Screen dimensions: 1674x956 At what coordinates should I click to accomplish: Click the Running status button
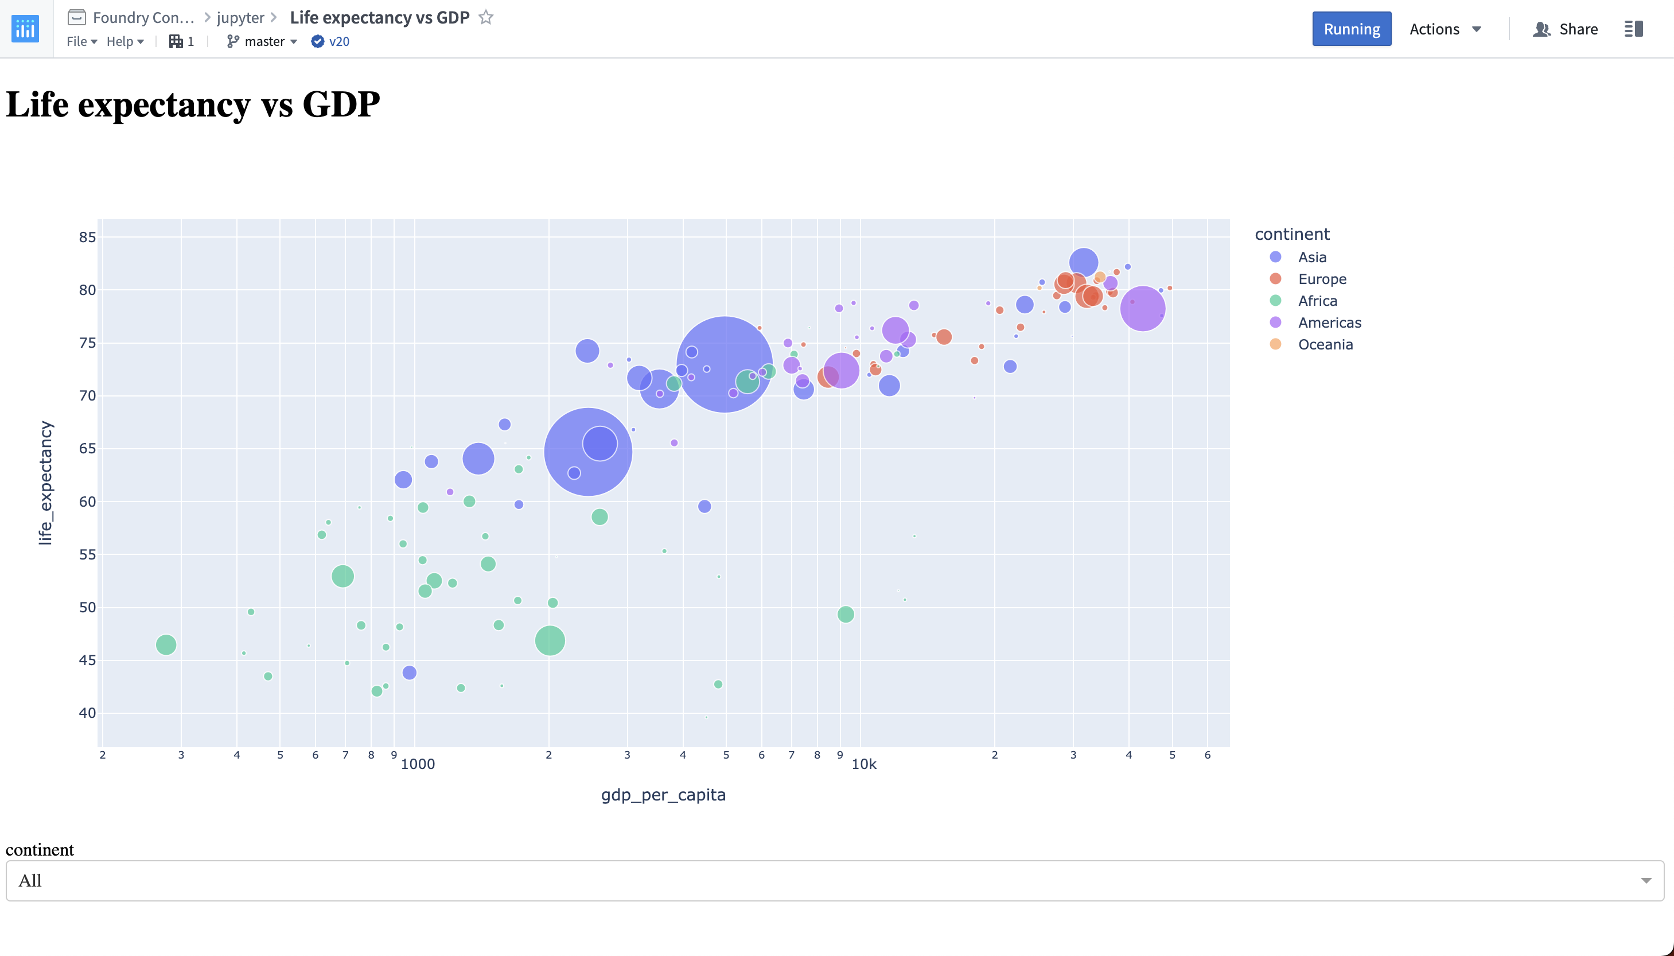pos(1351,29)
